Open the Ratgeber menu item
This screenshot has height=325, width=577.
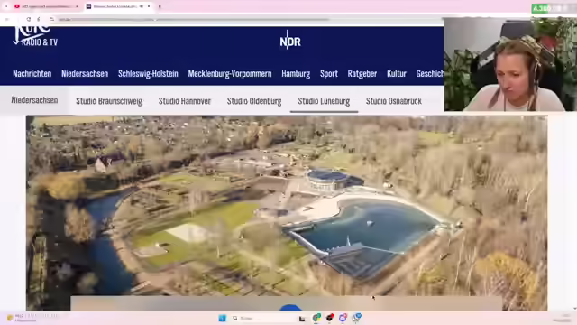tap(362, 74)
